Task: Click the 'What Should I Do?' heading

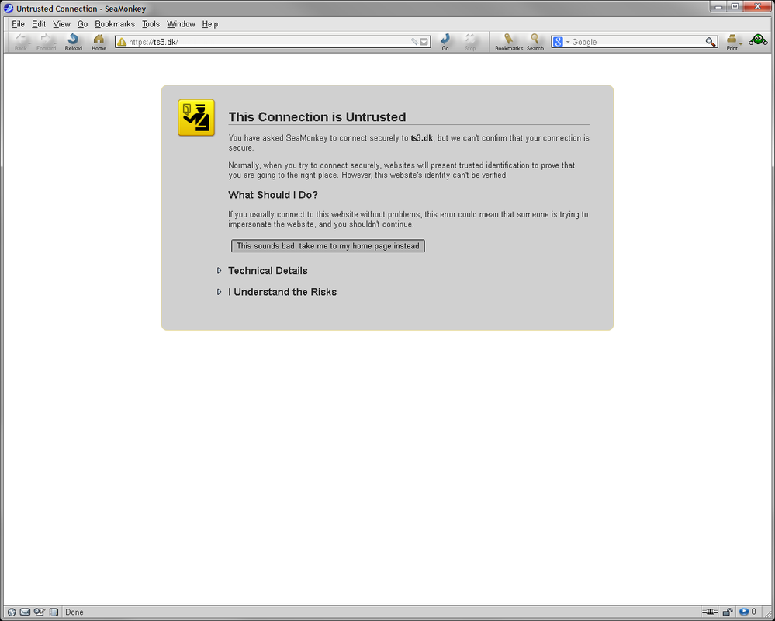Action: 273,195
